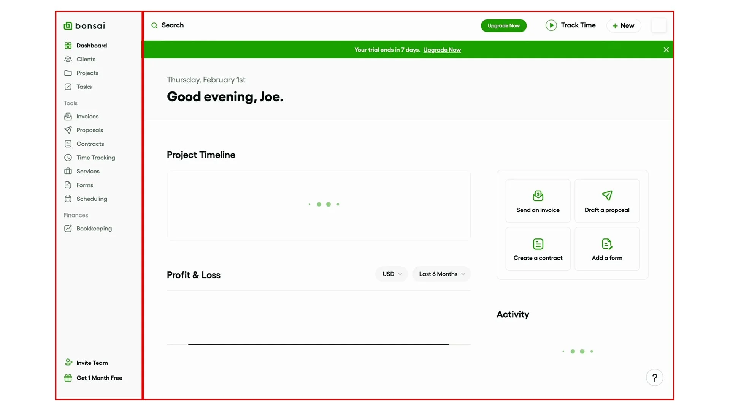Expand the USD currency dropdown

click(x=392, y=274)
